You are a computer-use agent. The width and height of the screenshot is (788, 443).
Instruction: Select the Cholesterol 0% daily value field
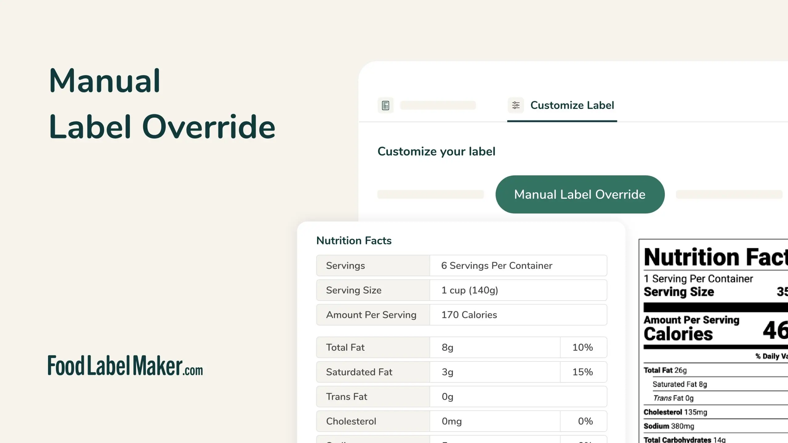click(x=583, y=421)
